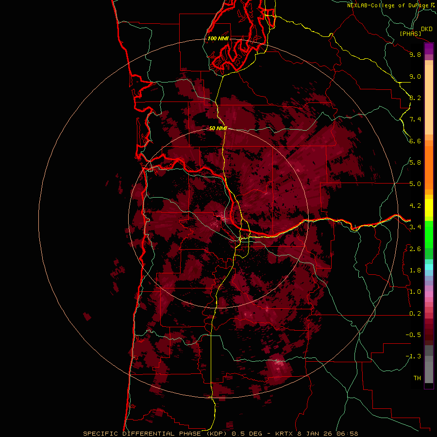Click the 4.2 value on color scale
Viewport: 437px width, 437px height.
point(415,206)
